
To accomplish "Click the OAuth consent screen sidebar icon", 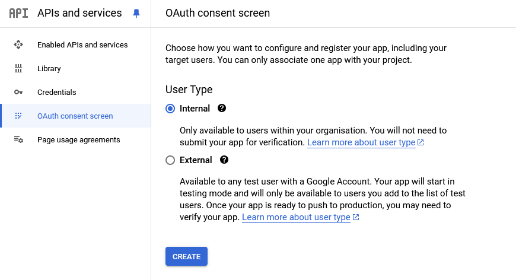I will (x=18, y=116).
